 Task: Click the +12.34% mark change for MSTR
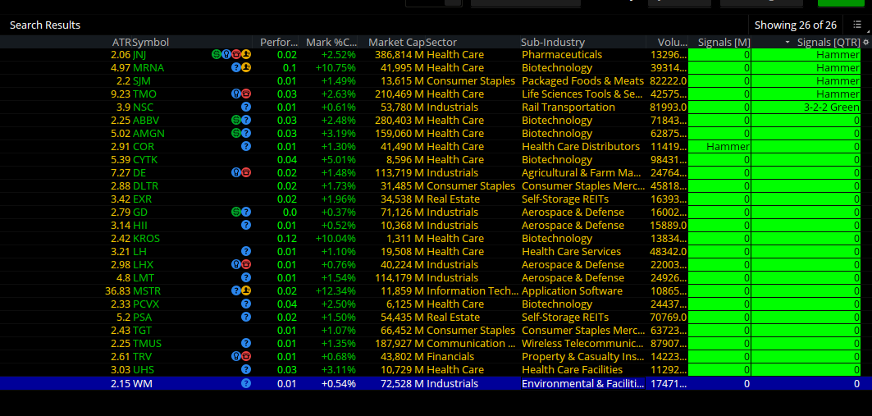click(336, 290)
